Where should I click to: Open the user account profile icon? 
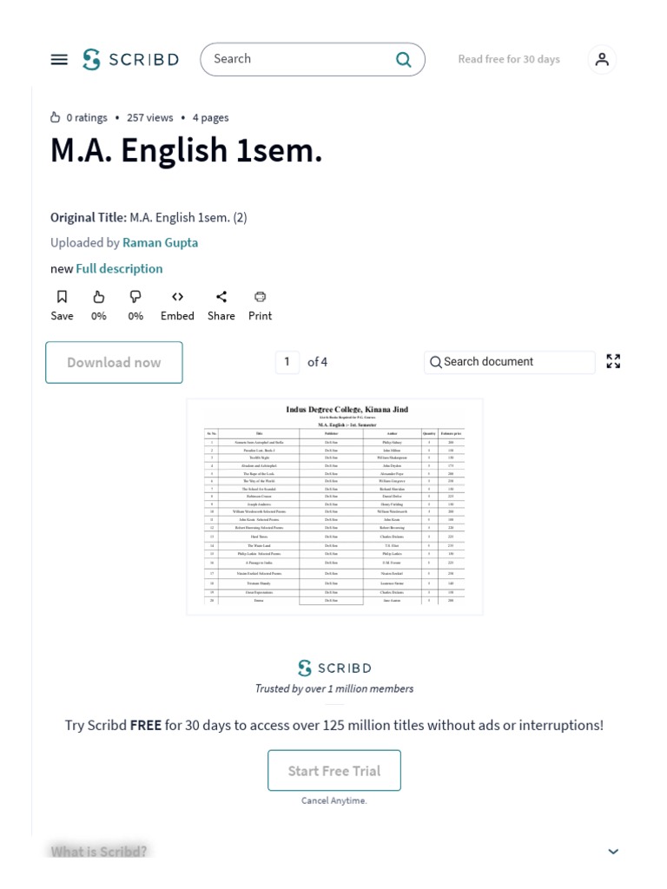[x=602, y=59]
